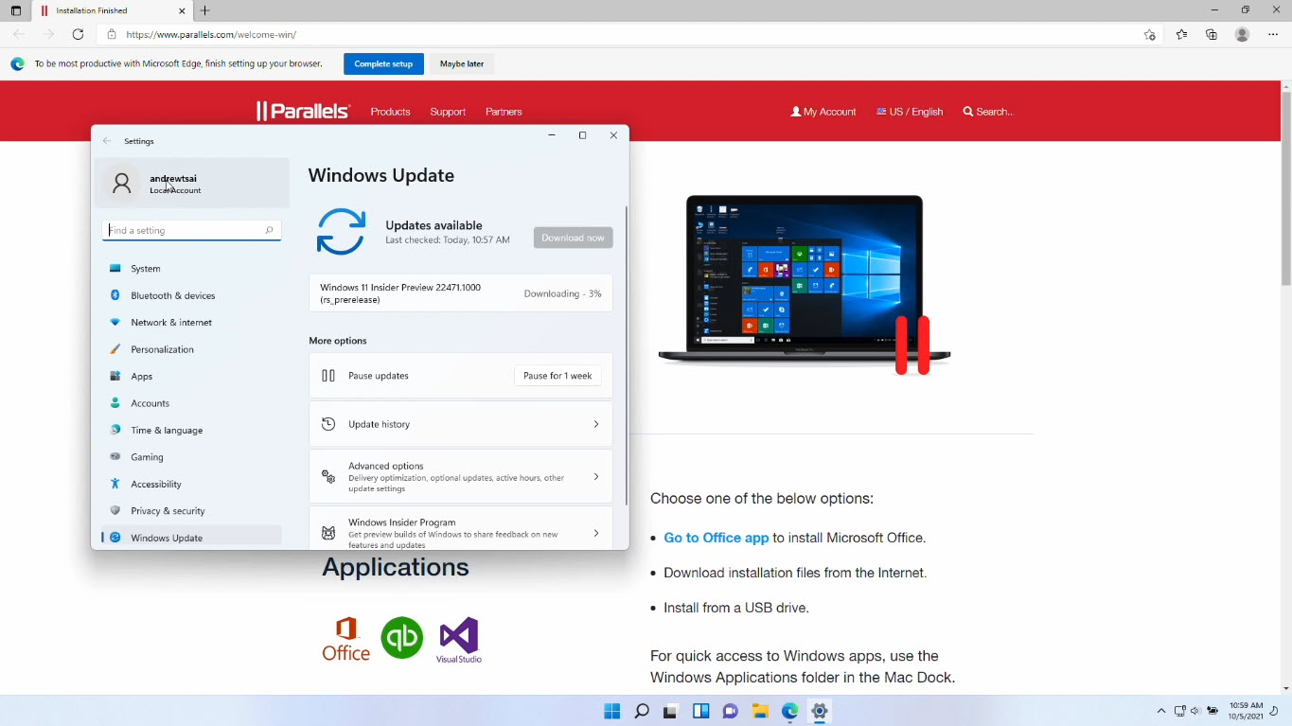Click the search magnifier in Find a setting

[x=269, y=230]
